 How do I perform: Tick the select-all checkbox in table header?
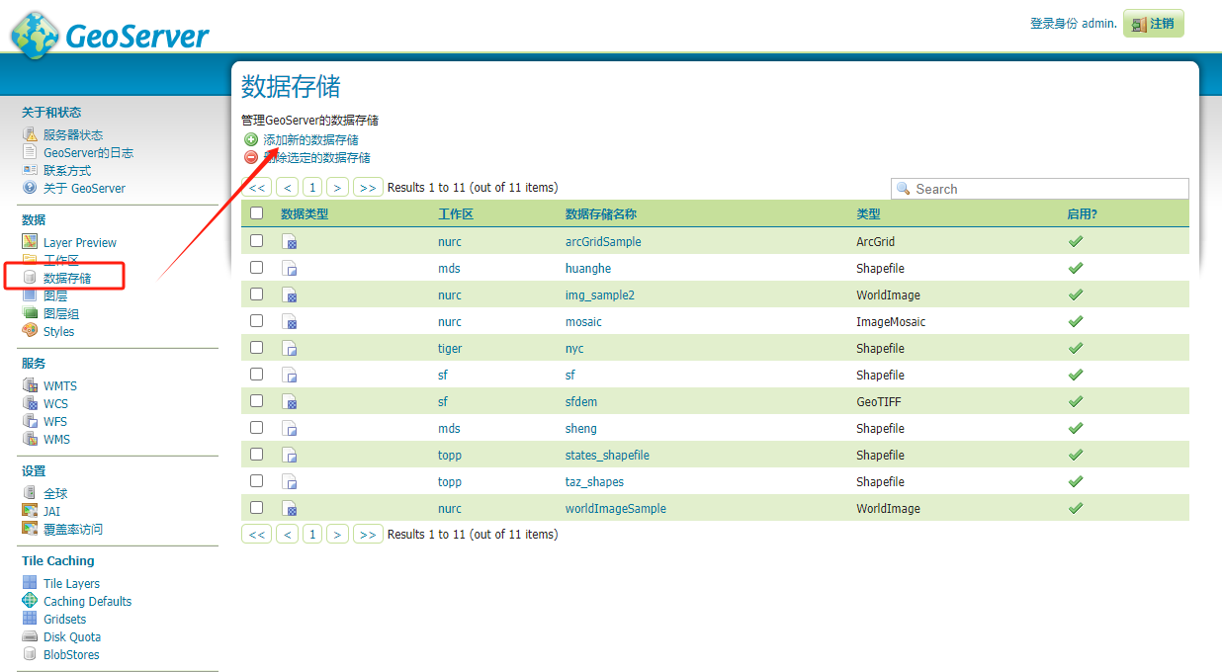(x=257, y=212)
